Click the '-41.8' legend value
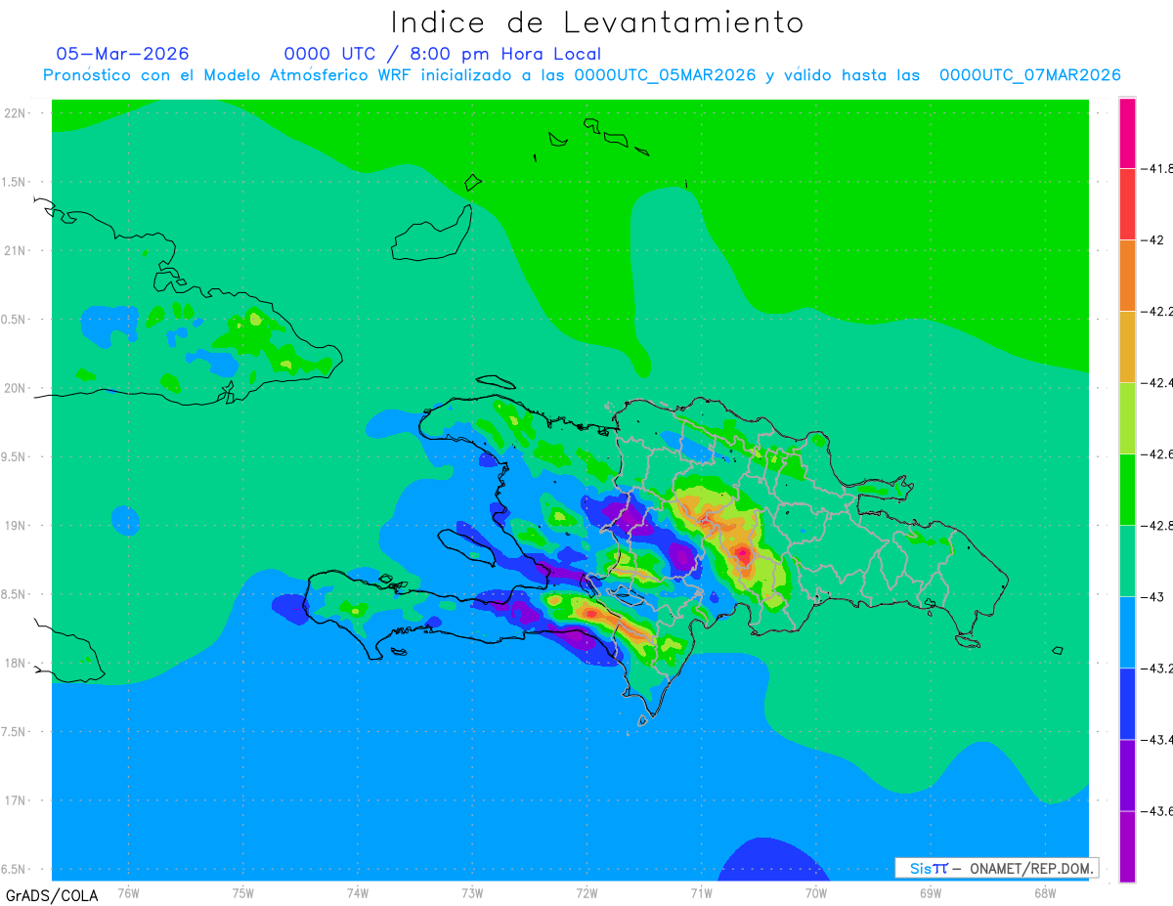 coord(1158,169)
